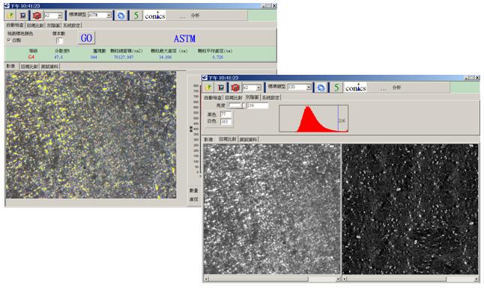Click the 47.6 dispersion value
The height and width of the screenshot is (288, 484).
58,57
